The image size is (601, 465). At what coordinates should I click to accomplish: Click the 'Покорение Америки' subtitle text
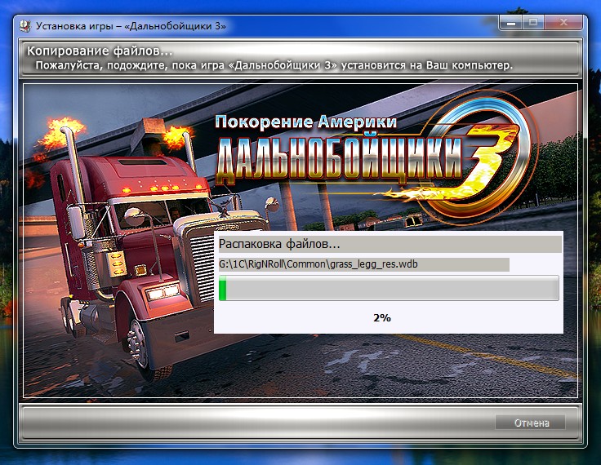tap(305, 122)
